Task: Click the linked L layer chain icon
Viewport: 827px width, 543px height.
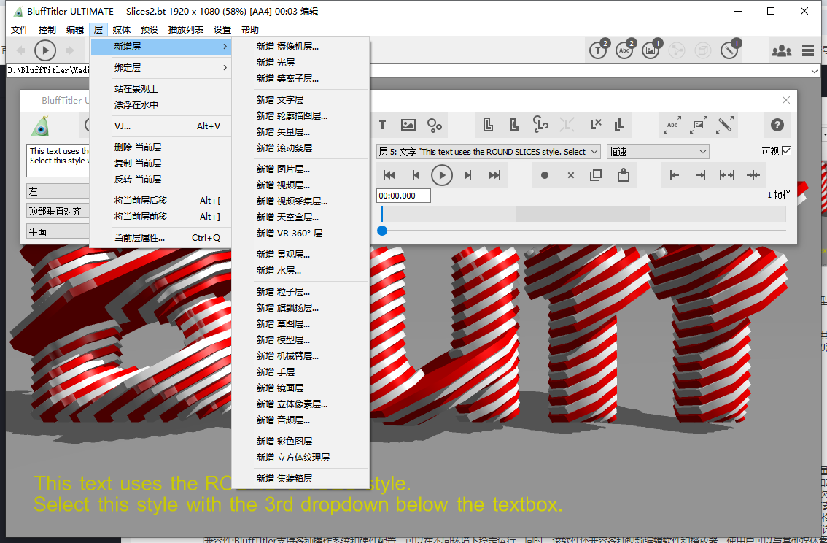Action: (x=540, y=125)
